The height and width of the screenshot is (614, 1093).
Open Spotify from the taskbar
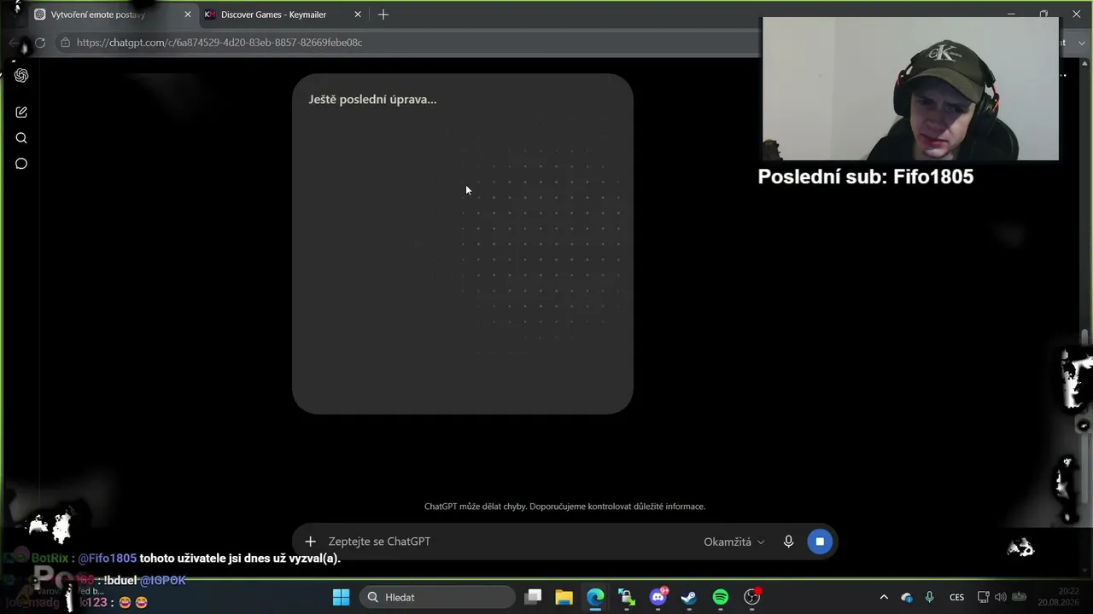pyautogui.click(x=721, y=597)
